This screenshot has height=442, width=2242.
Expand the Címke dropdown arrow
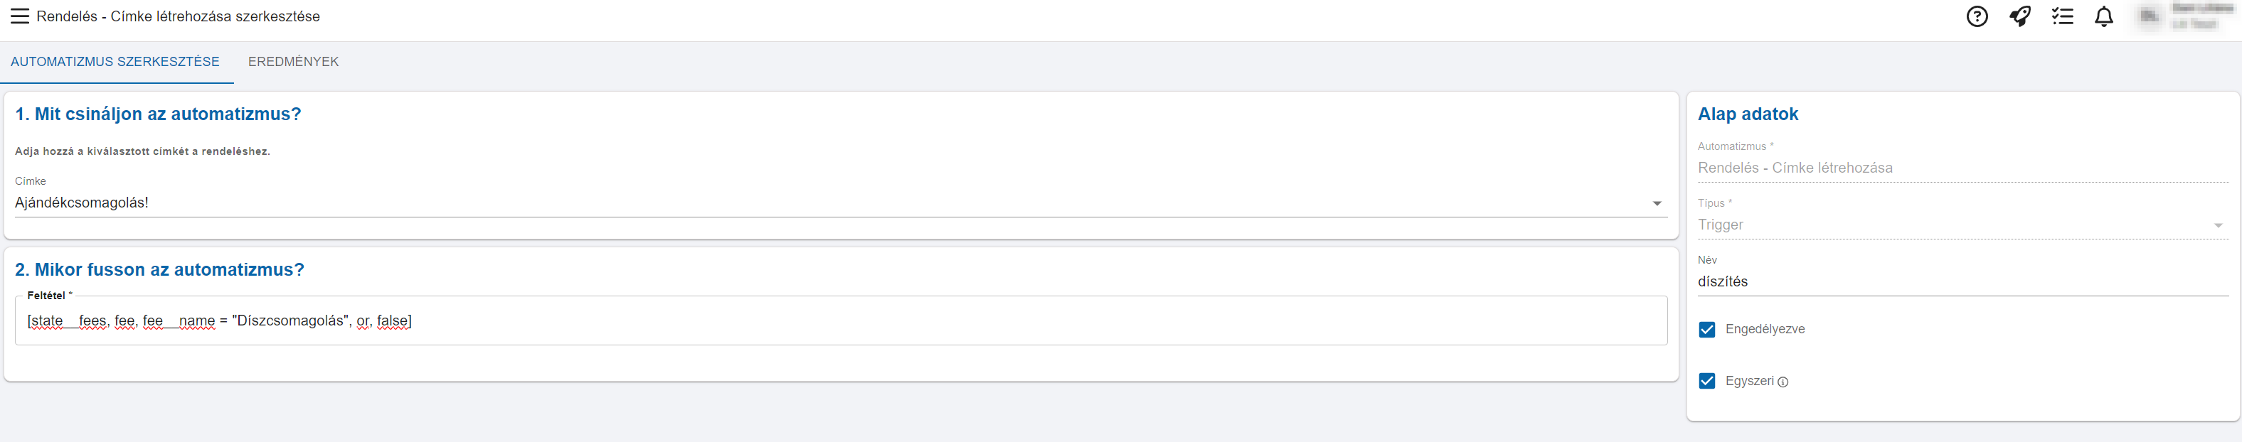(1657, 204)
